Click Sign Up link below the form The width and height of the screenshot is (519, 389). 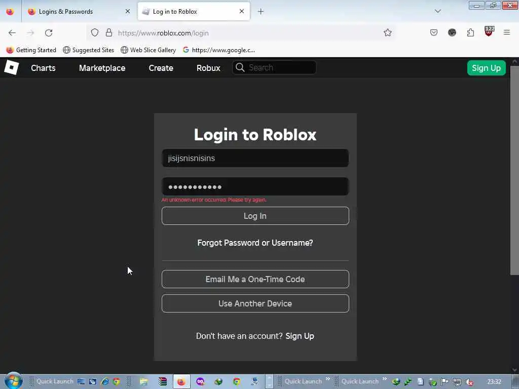coord(300,336)
